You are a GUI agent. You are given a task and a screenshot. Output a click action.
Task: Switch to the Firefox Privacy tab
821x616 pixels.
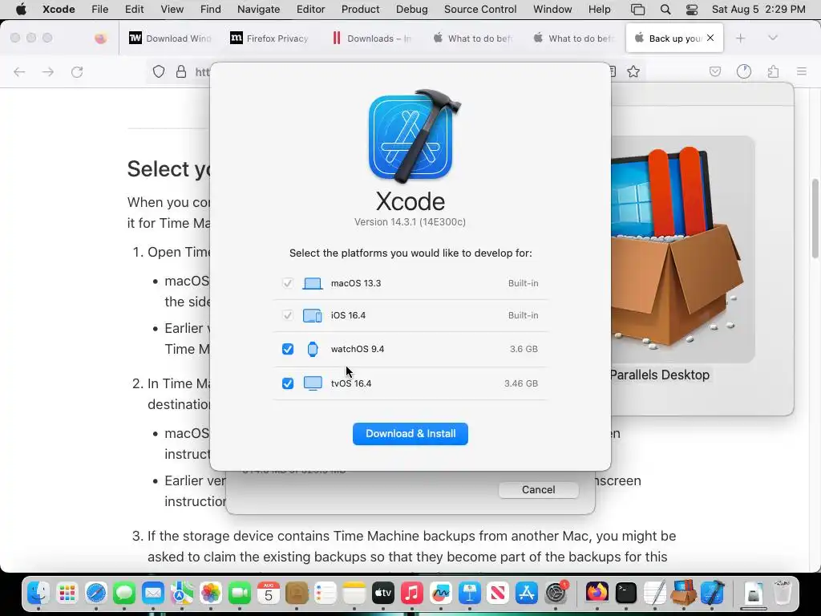270,38
